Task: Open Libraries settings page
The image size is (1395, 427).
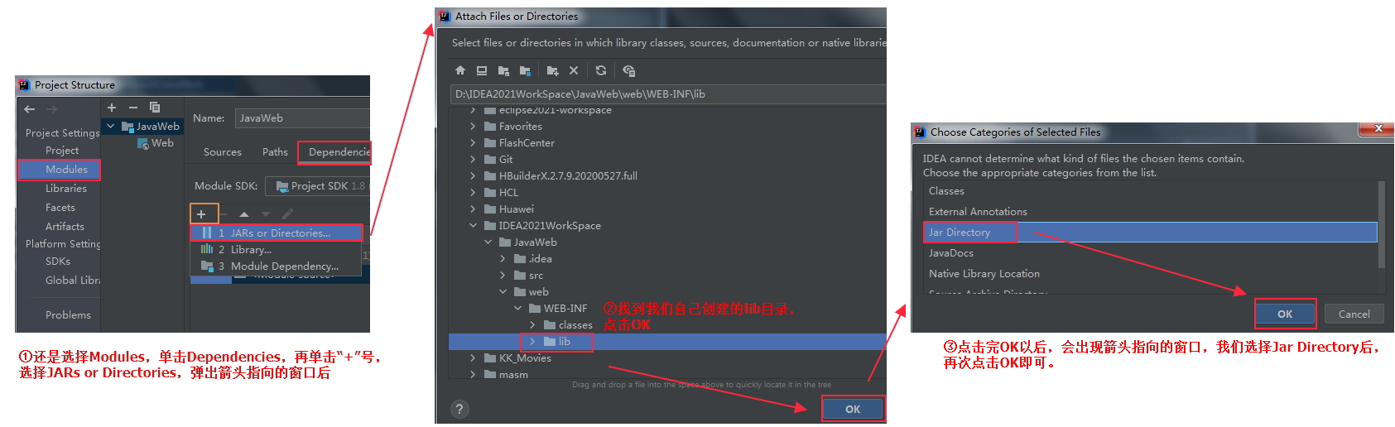Action: click(x=66, y=189)
